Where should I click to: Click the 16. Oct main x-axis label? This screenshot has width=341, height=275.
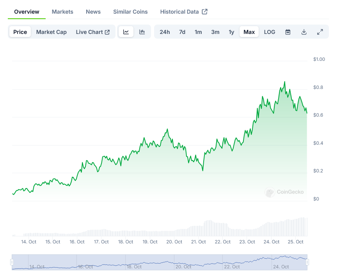coord(77,242)
